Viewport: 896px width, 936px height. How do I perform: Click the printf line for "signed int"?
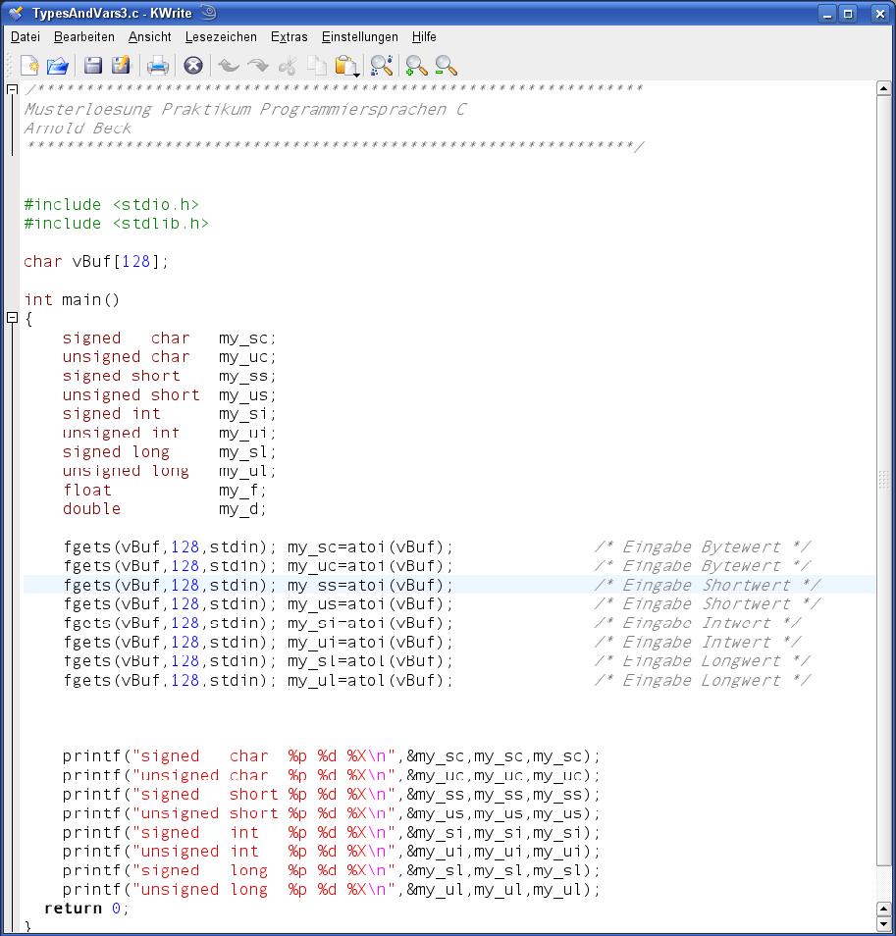332,833
